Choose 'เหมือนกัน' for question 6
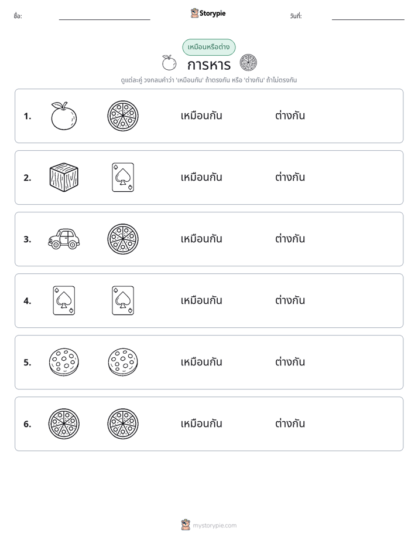This screenshot has height=542, width=418. click(x=201, y=424)
